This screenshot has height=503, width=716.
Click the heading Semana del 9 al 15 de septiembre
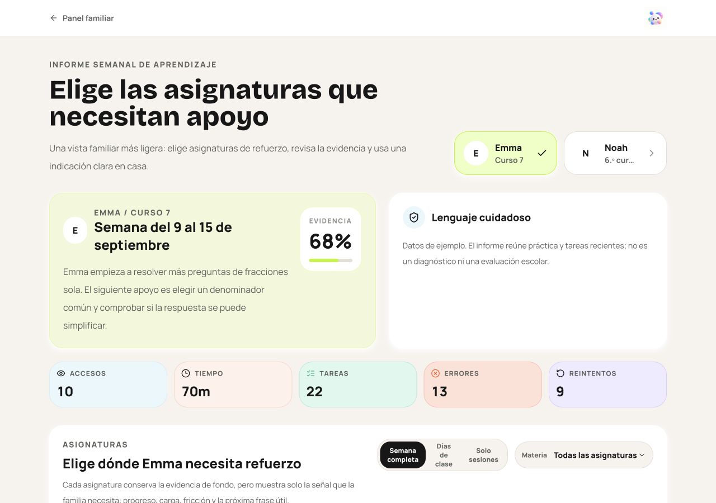pyautogui.click(x=163, y=236)
